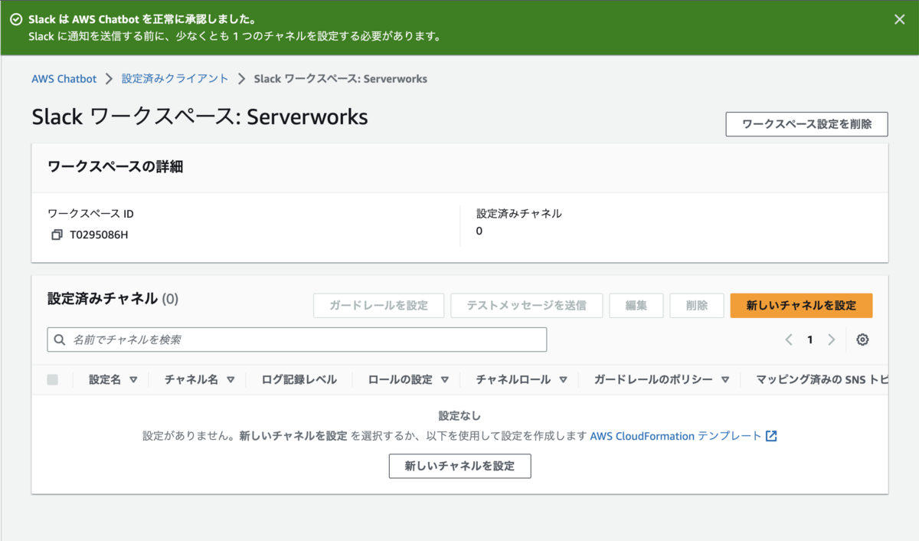The image size is (919, 541).
Task: Click Slack ワークスペース: Serverworks breadcrumb text
Action: coord(340,78)
